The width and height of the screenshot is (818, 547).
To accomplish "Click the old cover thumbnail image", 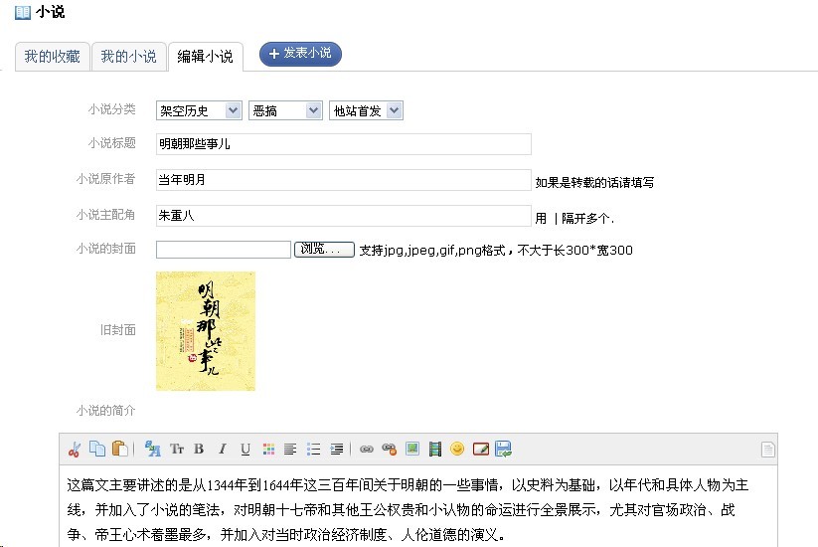I will (x=206, y=331).
